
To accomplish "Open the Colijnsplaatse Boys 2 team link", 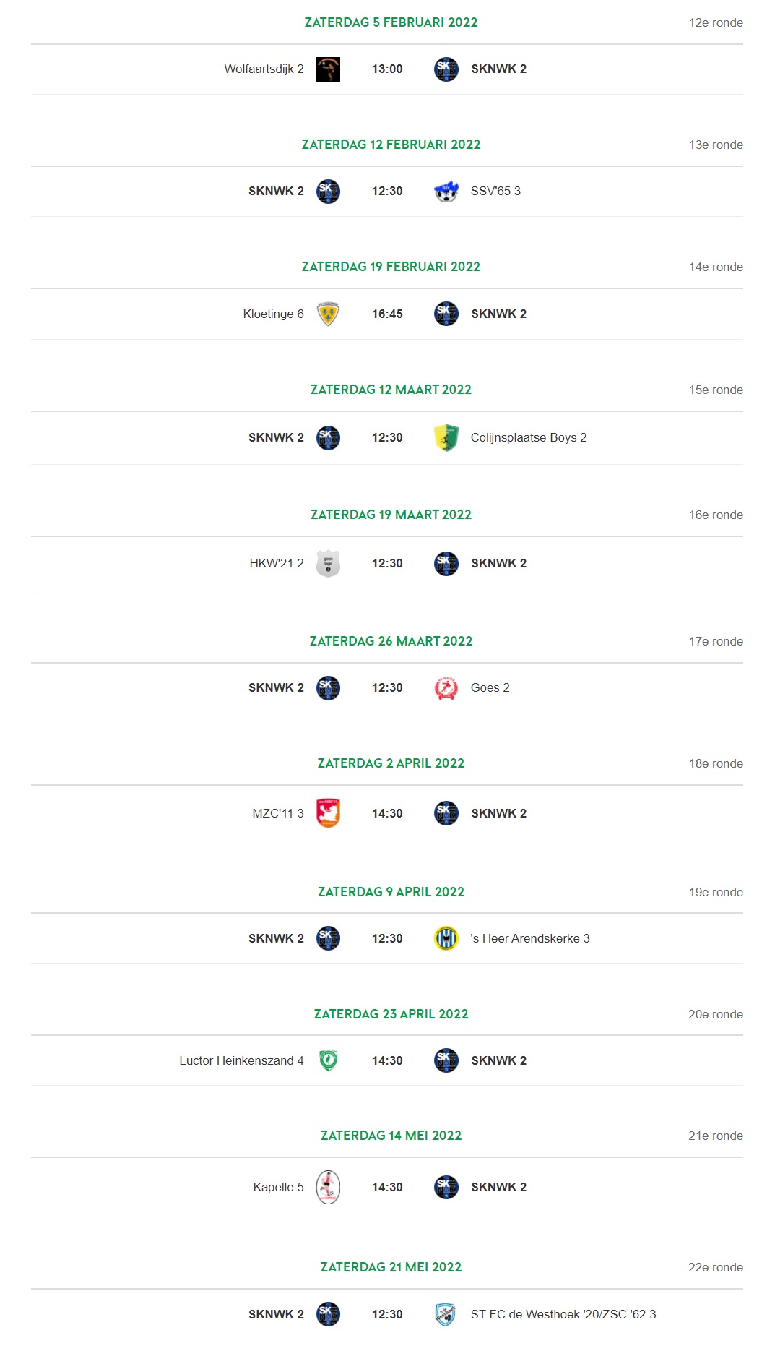I will point(529,437).
